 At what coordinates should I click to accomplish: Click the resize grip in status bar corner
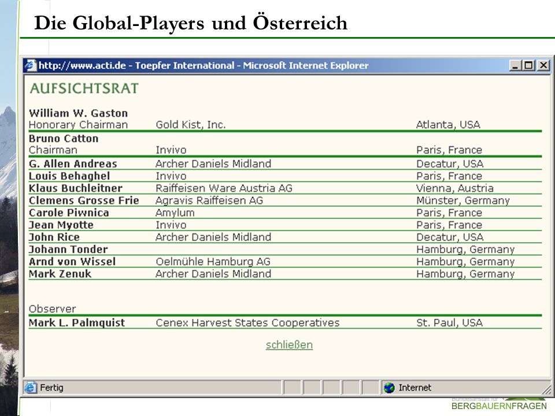tap(546, 389)
